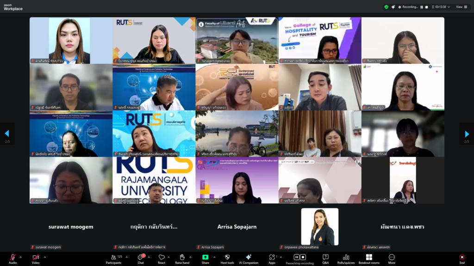Open the Q&A panel
Viewport: 474px width, 266px height.
click(x=325, y=257)
